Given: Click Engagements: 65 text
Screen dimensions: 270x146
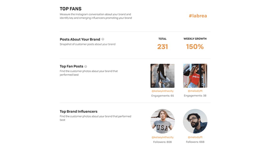Looking at the screenshot, I should pos(163,96).
